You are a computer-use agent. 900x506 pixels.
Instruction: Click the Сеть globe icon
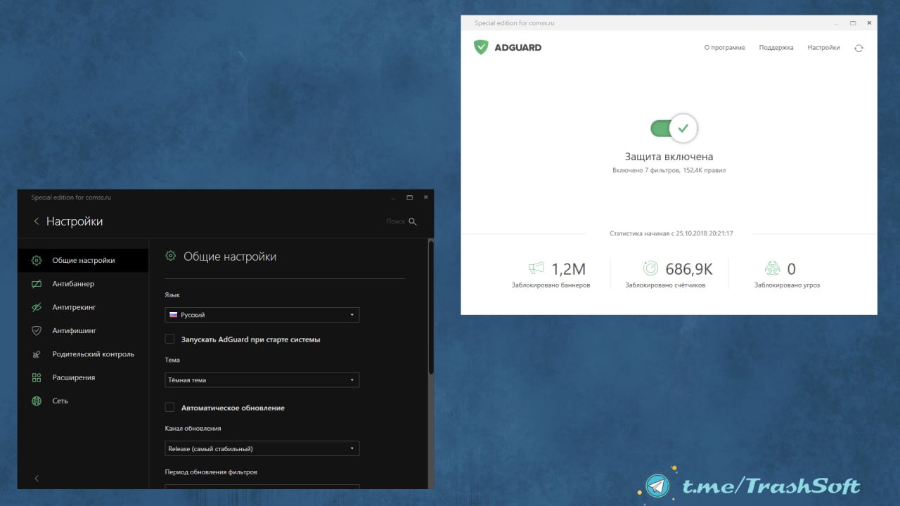pos(37,401)
